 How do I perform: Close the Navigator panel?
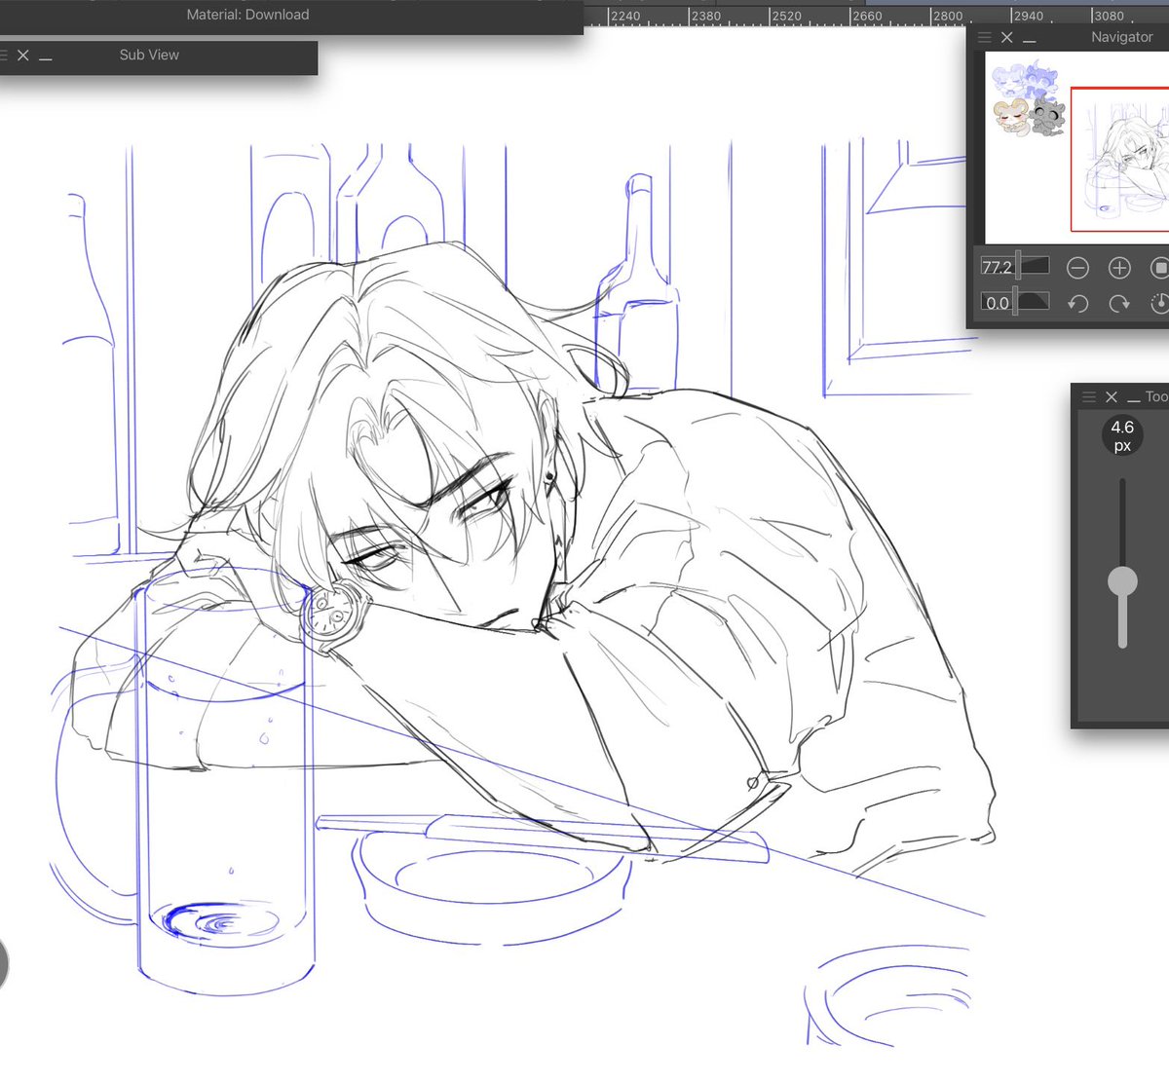click(1007, 37)
